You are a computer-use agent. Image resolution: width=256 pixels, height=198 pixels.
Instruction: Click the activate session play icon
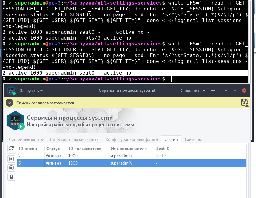pos(11,159)
